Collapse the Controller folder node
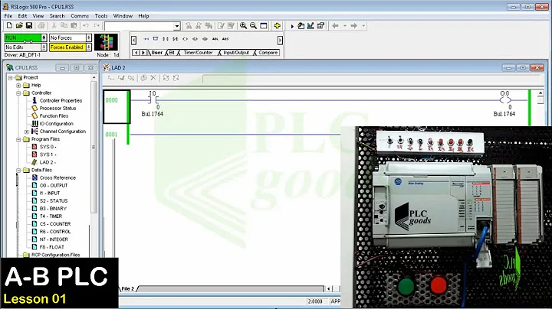Image resolution: width=552 pixels, height=309 pixels. (x=18, y=93)
